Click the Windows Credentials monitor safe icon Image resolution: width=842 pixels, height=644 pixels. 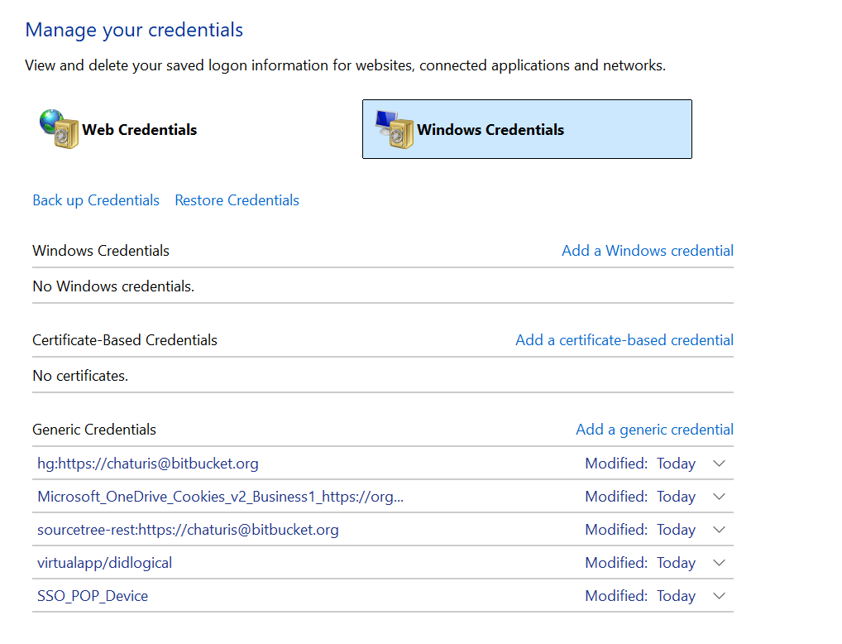[x=395, y=129]
